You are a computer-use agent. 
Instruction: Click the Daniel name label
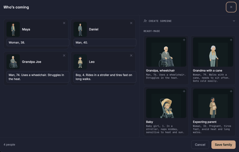pos(94,29)
